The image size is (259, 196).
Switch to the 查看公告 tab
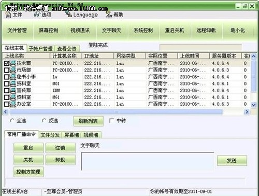(x=67, y=49)
